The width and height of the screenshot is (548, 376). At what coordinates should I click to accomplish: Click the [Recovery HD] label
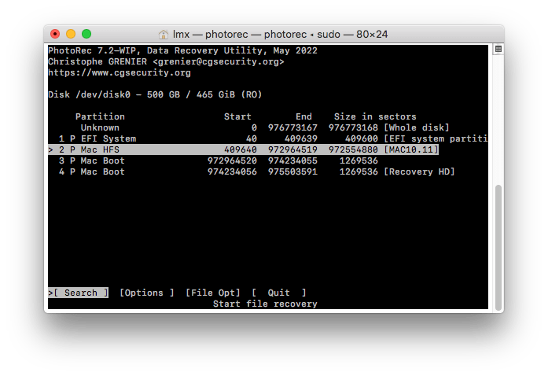(419, 171)
